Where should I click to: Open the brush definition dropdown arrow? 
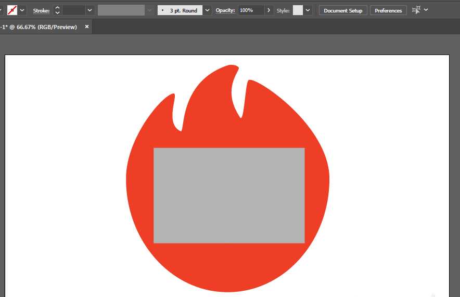pyautogui.click(x=208, y=10)
